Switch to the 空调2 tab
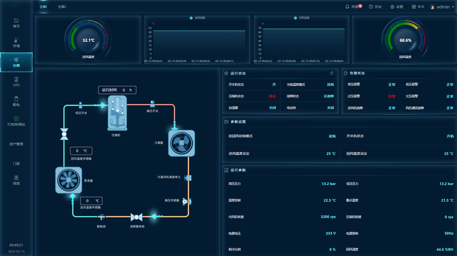 click(62, 7)
